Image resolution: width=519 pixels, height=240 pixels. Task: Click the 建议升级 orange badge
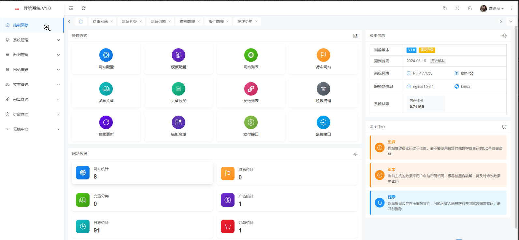[427, 50]
